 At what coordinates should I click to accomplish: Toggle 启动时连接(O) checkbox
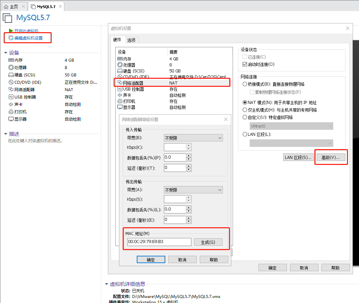point(245,64)
